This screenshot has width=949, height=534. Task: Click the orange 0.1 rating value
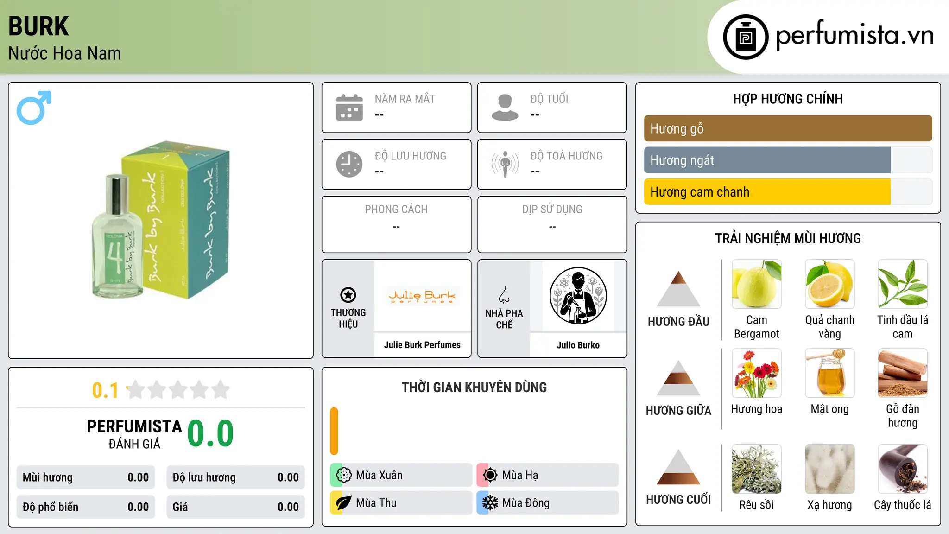pos(105,390)
